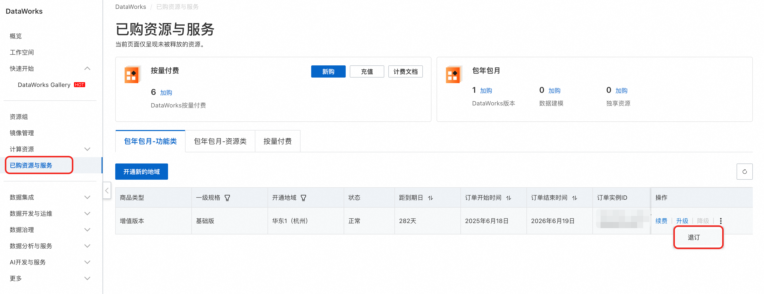The height and width of the screenshot is (294, 764).
Task: Collapse the 快速开始 section
Action: 87,68
